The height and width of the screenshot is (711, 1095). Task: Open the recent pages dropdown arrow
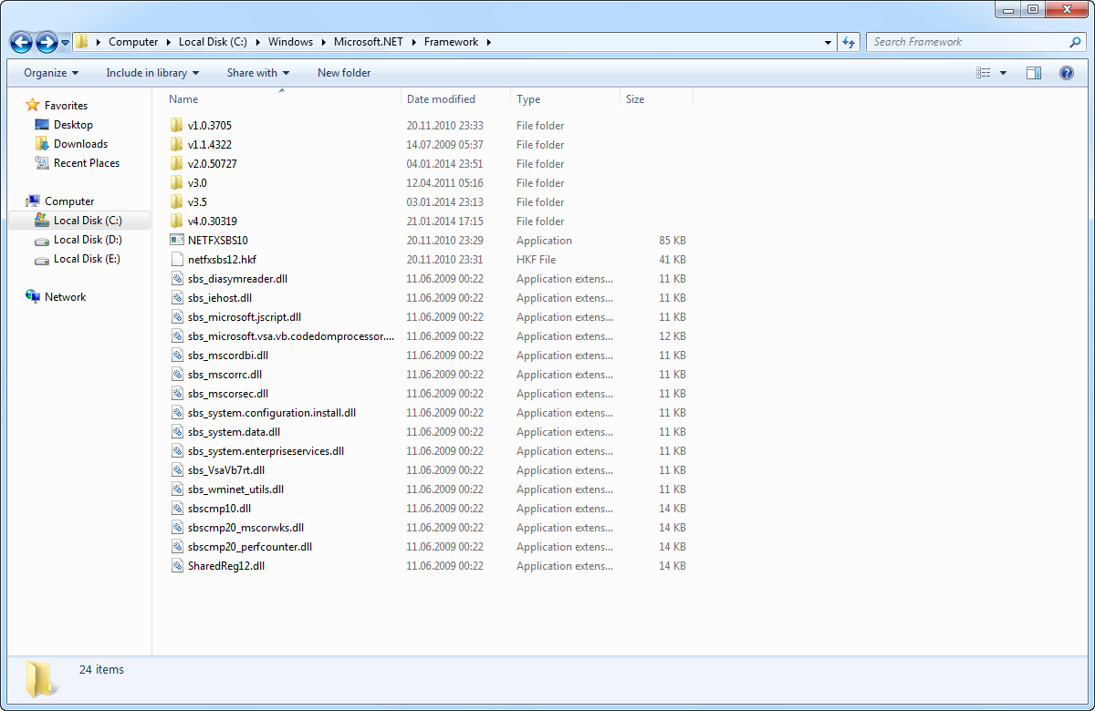point(66,43)
